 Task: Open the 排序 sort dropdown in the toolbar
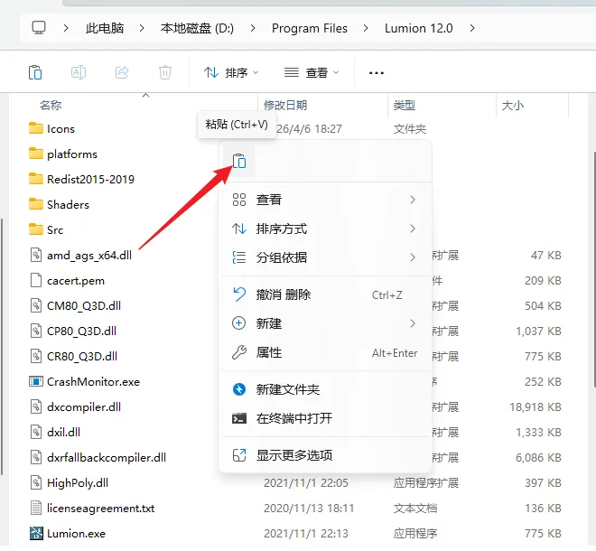(x=231, y=72)
